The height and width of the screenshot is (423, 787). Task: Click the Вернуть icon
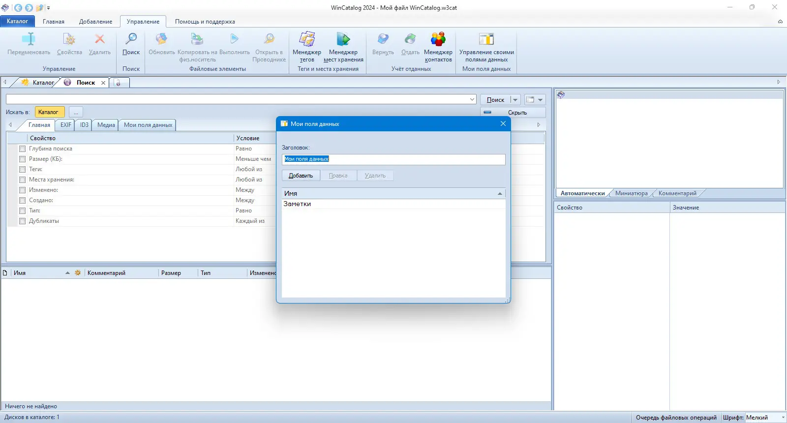coord(383,39)
